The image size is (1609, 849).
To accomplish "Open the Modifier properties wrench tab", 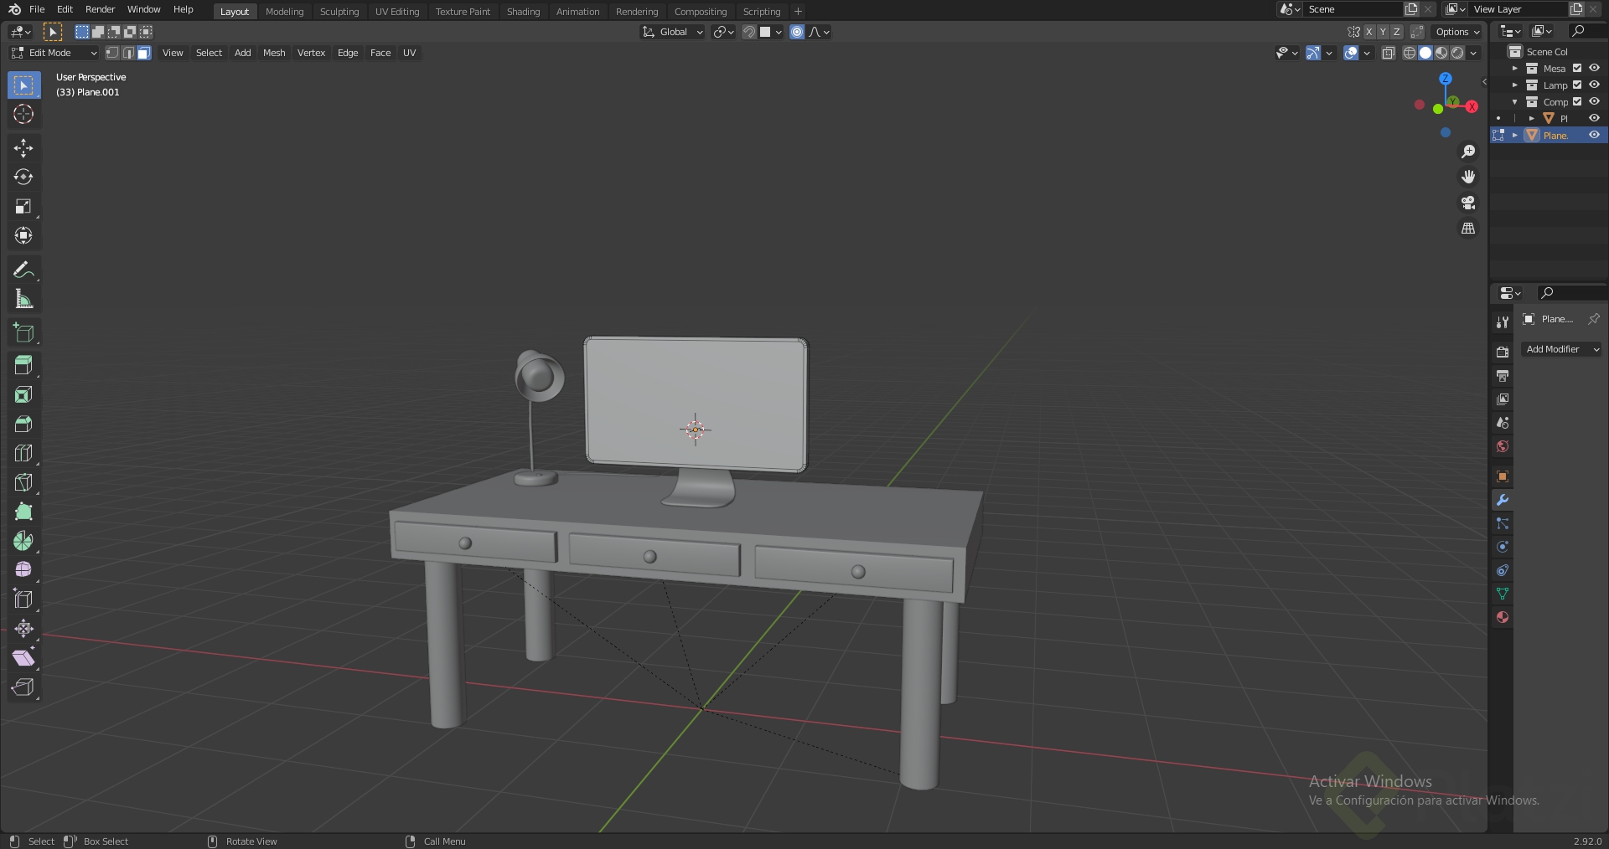I will coord(1503,500).
